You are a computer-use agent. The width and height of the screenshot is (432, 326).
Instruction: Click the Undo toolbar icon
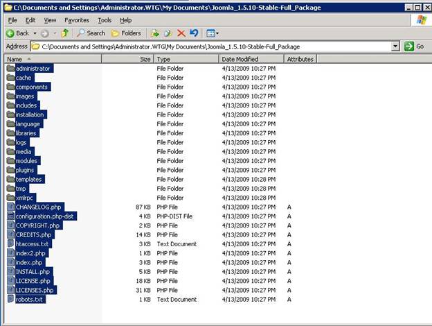(x=195, y=33)
